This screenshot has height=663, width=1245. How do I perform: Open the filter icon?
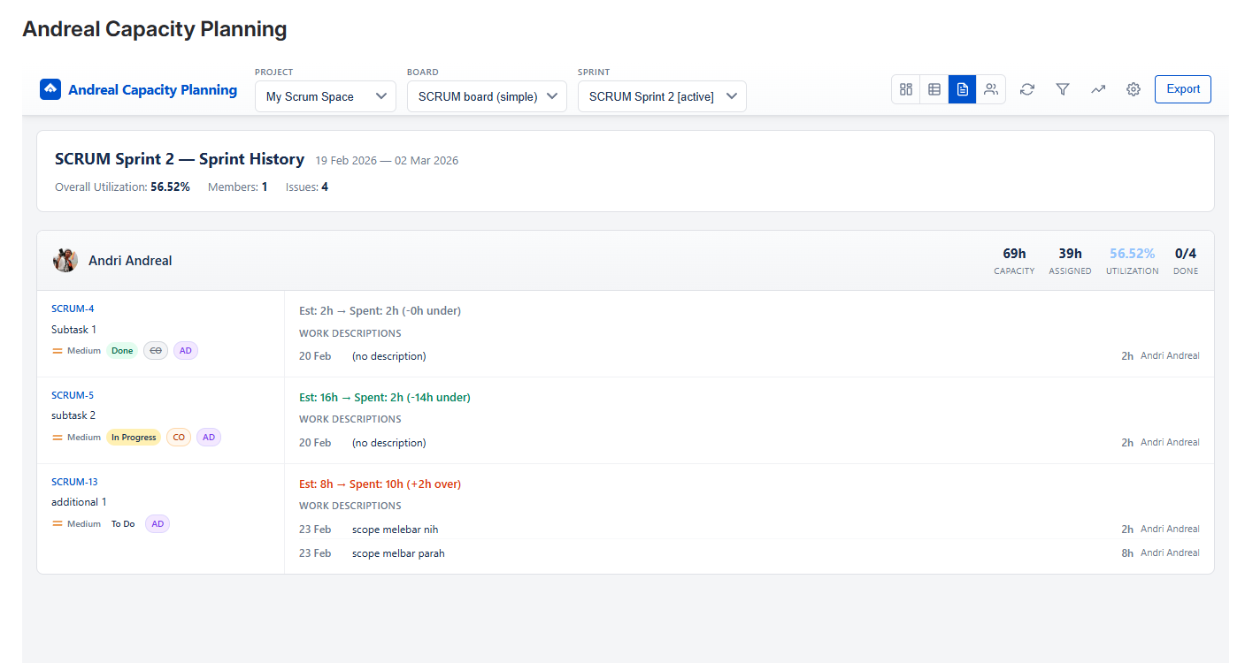pyautogui.click(x=1063, y=89)
